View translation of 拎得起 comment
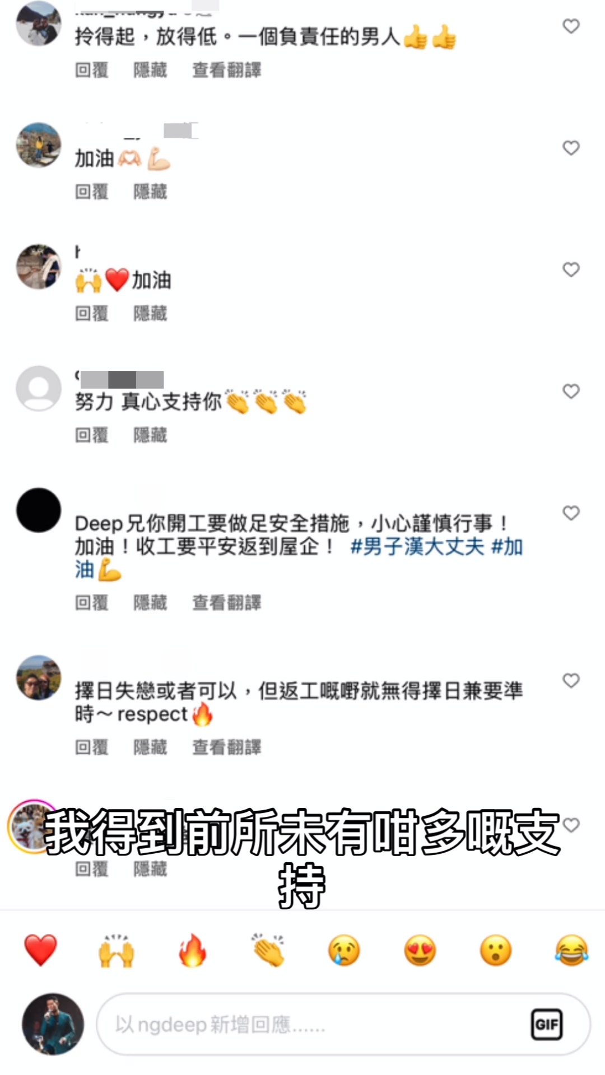The width and height of the screenshot is (605, 1075). click(227, 70)
